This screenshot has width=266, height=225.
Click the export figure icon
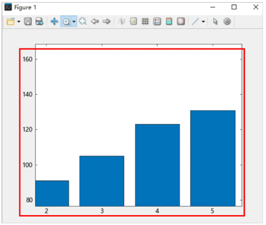pos(40,22)
